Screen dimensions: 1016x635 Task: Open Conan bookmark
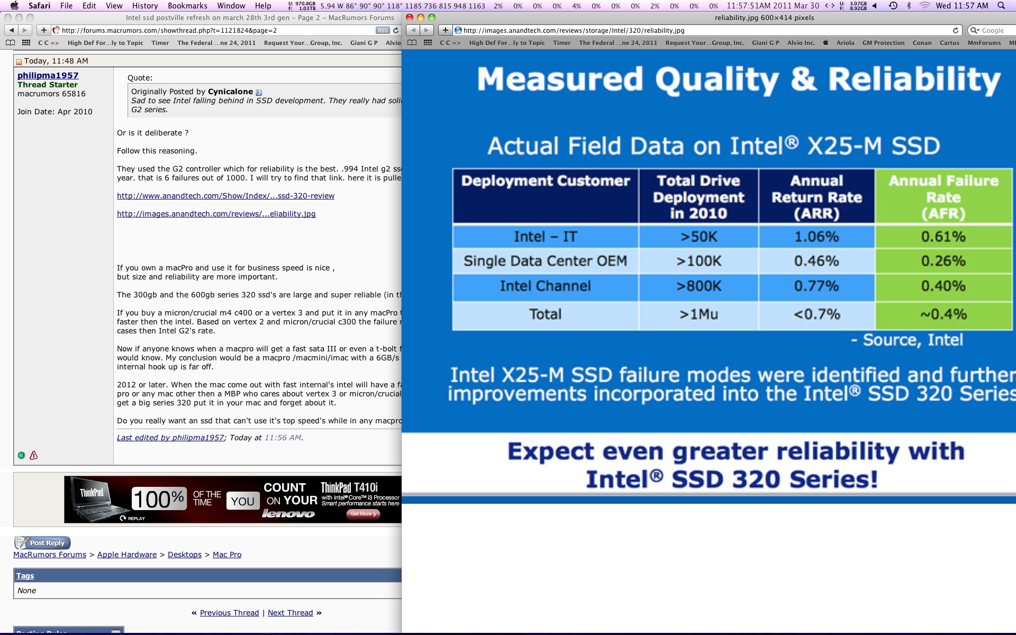tap(922, 43)
